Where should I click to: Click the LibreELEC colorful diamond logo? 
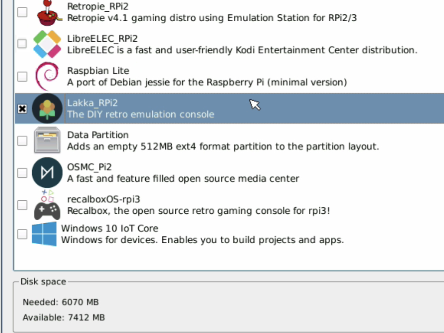point(47,44)
